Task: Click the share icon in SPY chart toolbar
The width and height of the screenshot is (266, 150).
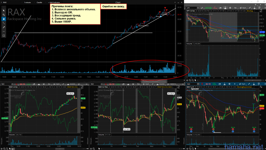Action: (220, 8)
